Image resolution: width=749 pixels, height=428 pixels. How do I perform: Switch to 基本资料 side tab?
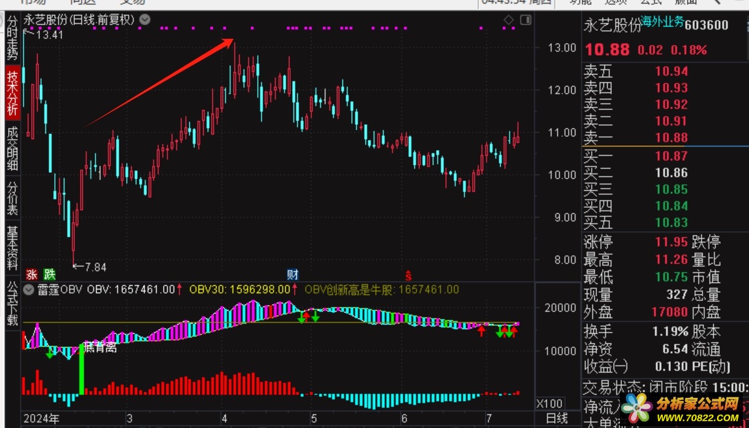click(x=12, y=248)
